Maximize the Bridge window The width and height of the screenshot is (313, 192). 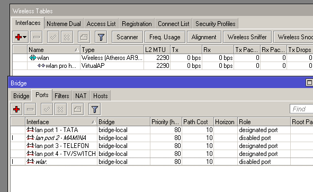(309, 82)
